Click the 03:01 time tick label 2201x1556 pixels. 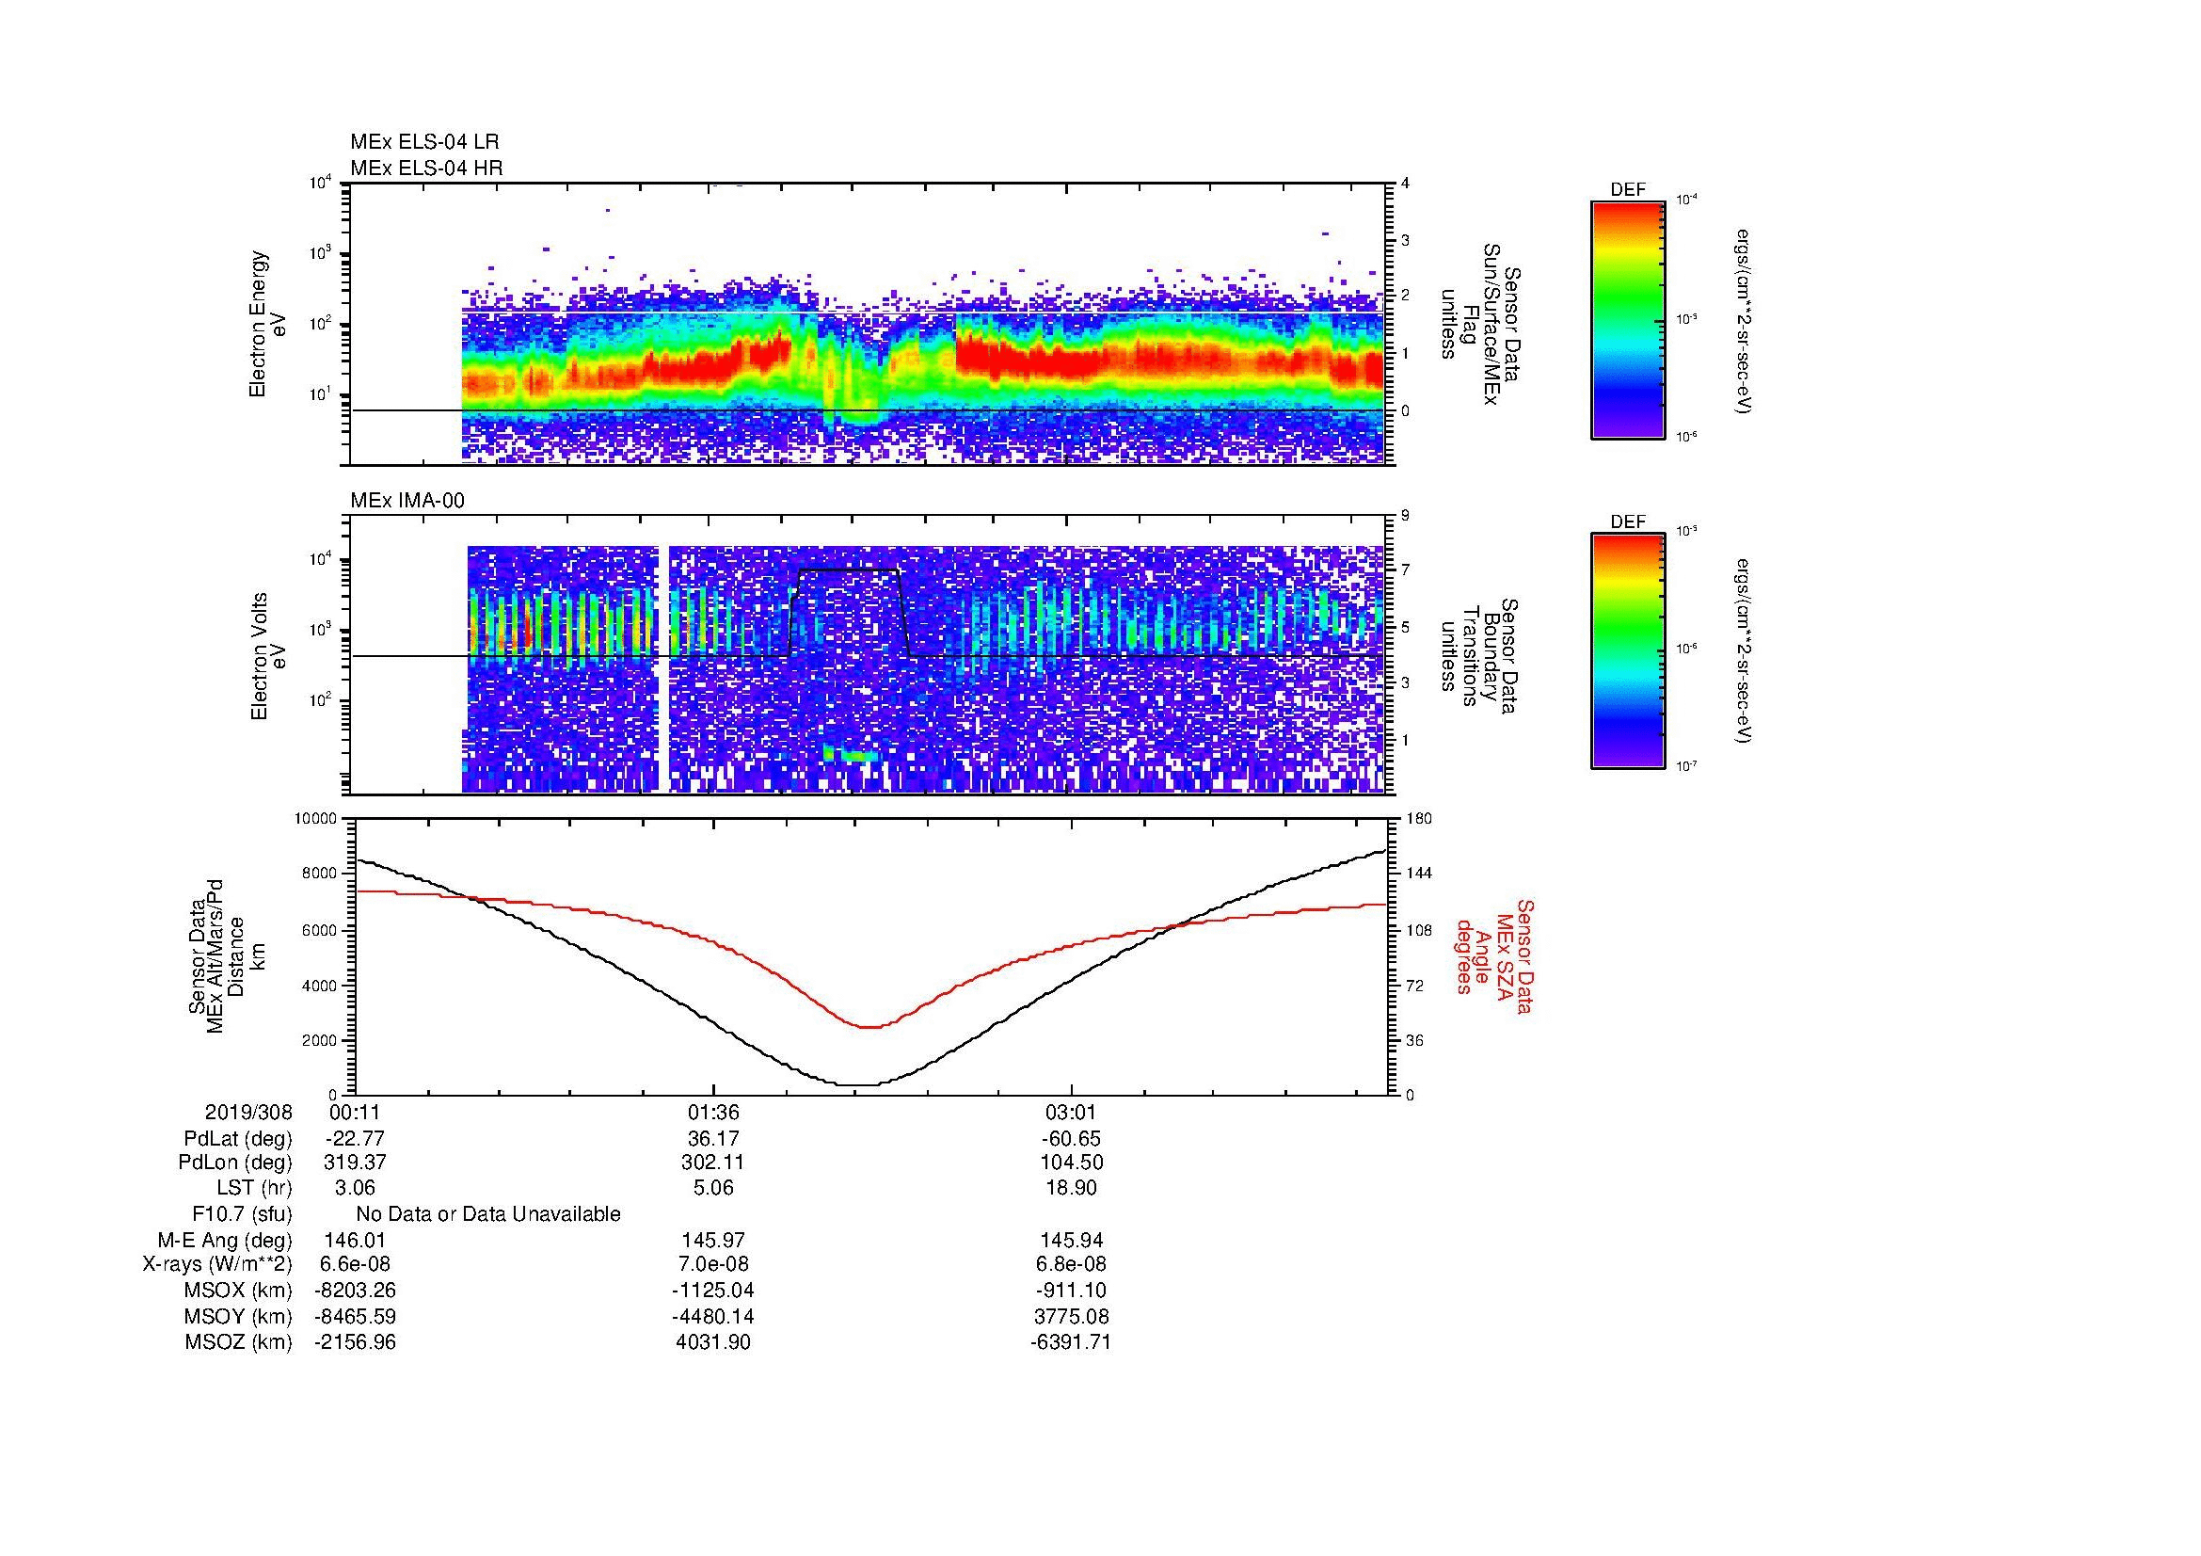(x=1071, y=1112)
